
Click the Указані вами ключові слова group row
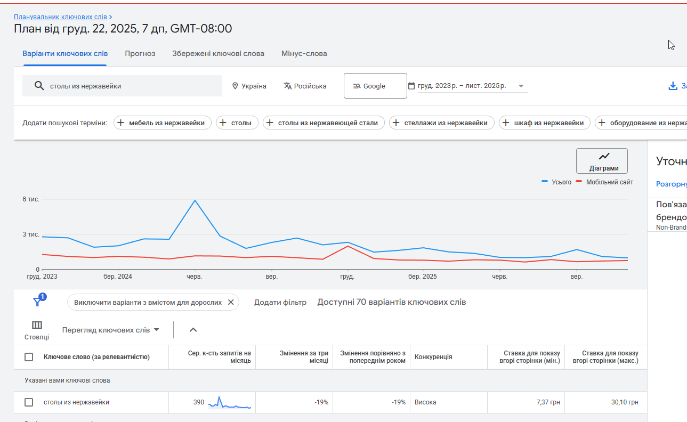330,380
